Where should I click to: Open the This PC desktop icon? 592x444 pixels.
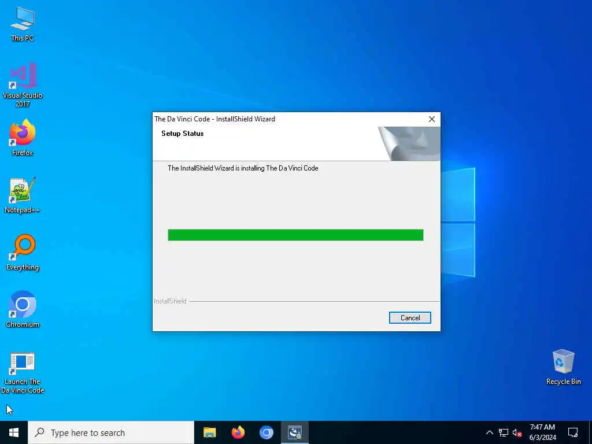point(23,23)
